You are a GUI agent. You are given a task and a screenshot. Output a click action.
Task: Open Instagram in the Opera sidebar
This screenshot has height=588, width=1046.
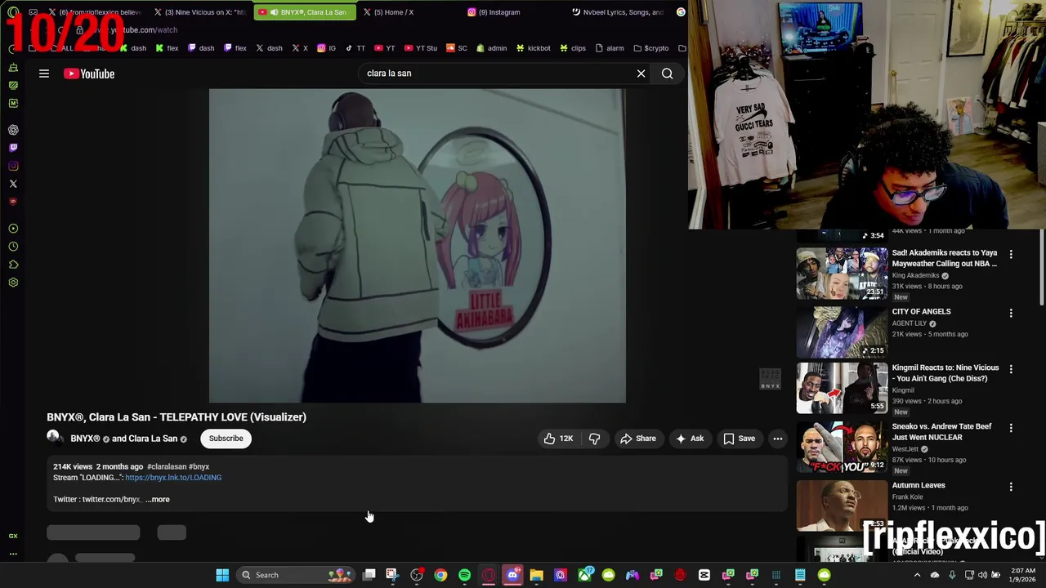pyautogui.click(x=13, y=166)
